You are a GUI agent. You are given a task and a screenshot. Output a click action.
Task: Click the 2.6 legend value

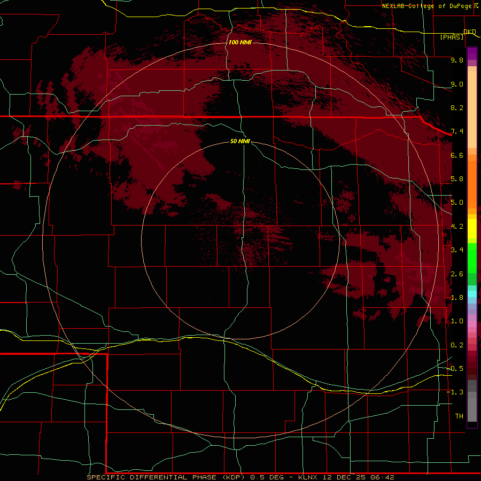click(x=457, y=274)
